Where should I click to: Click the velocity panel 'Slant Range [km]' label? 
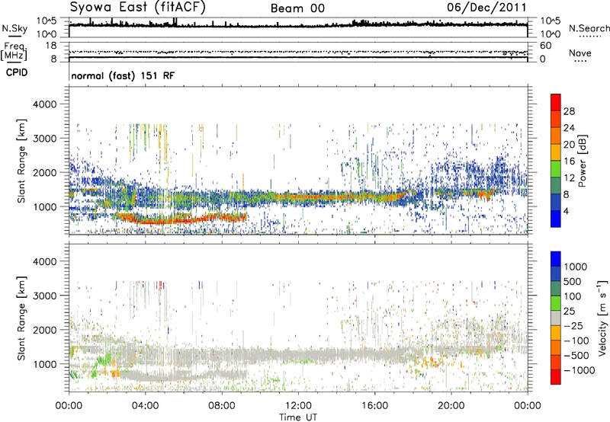tap(21, 318)
